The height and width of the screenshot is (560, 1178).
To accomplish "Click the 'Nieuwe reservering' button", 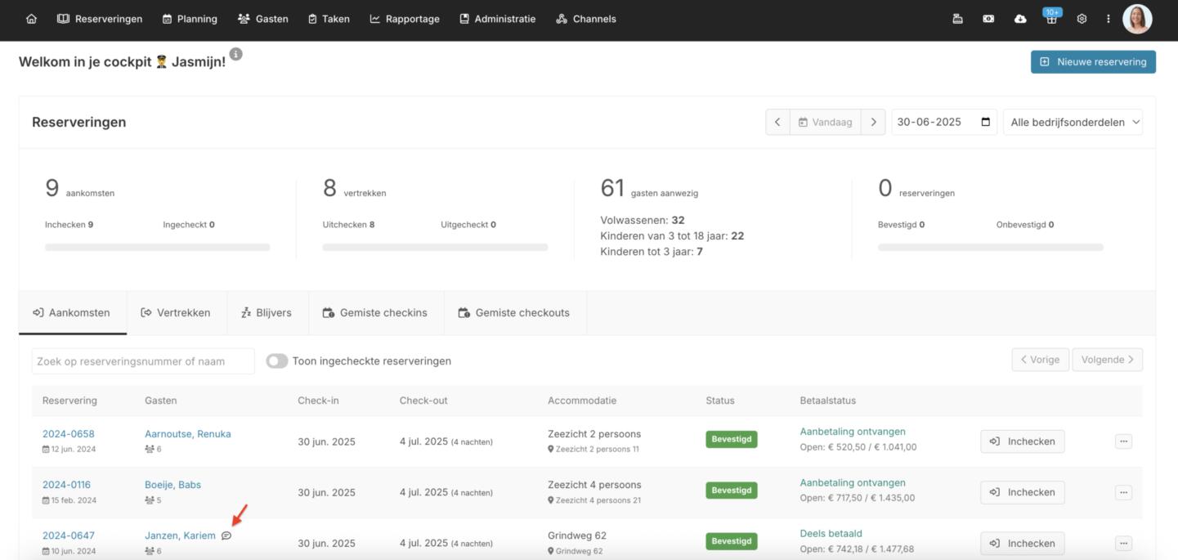I will (x=1093, y=62).
